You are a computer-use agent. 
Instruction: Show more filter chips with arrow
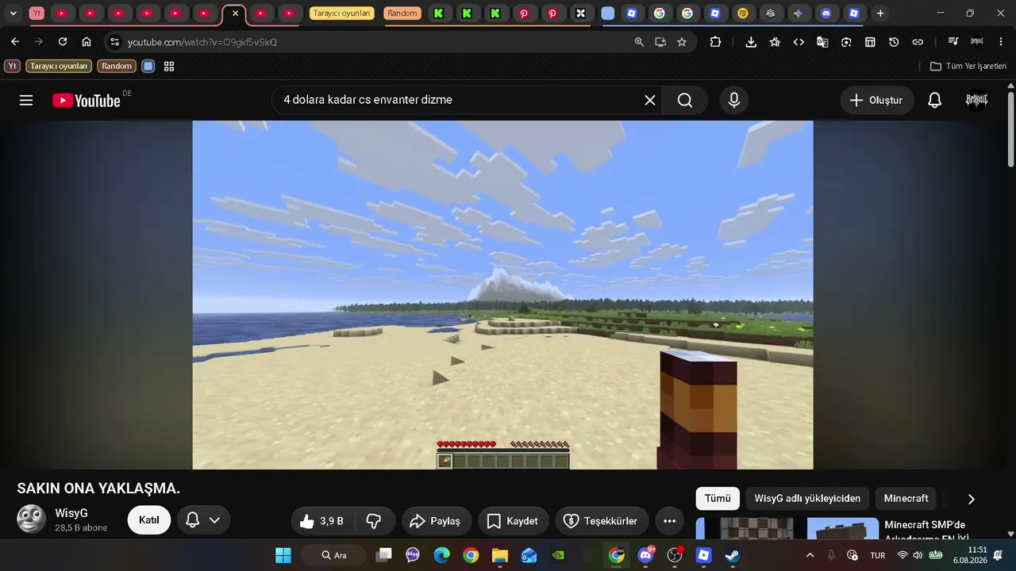click(x=971, y=499)
